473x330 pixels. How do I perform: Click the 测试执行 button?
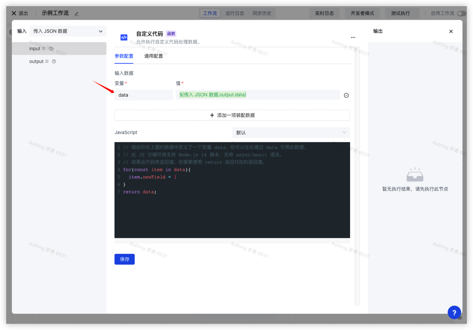pyautogui.click(x=400, y=13)
